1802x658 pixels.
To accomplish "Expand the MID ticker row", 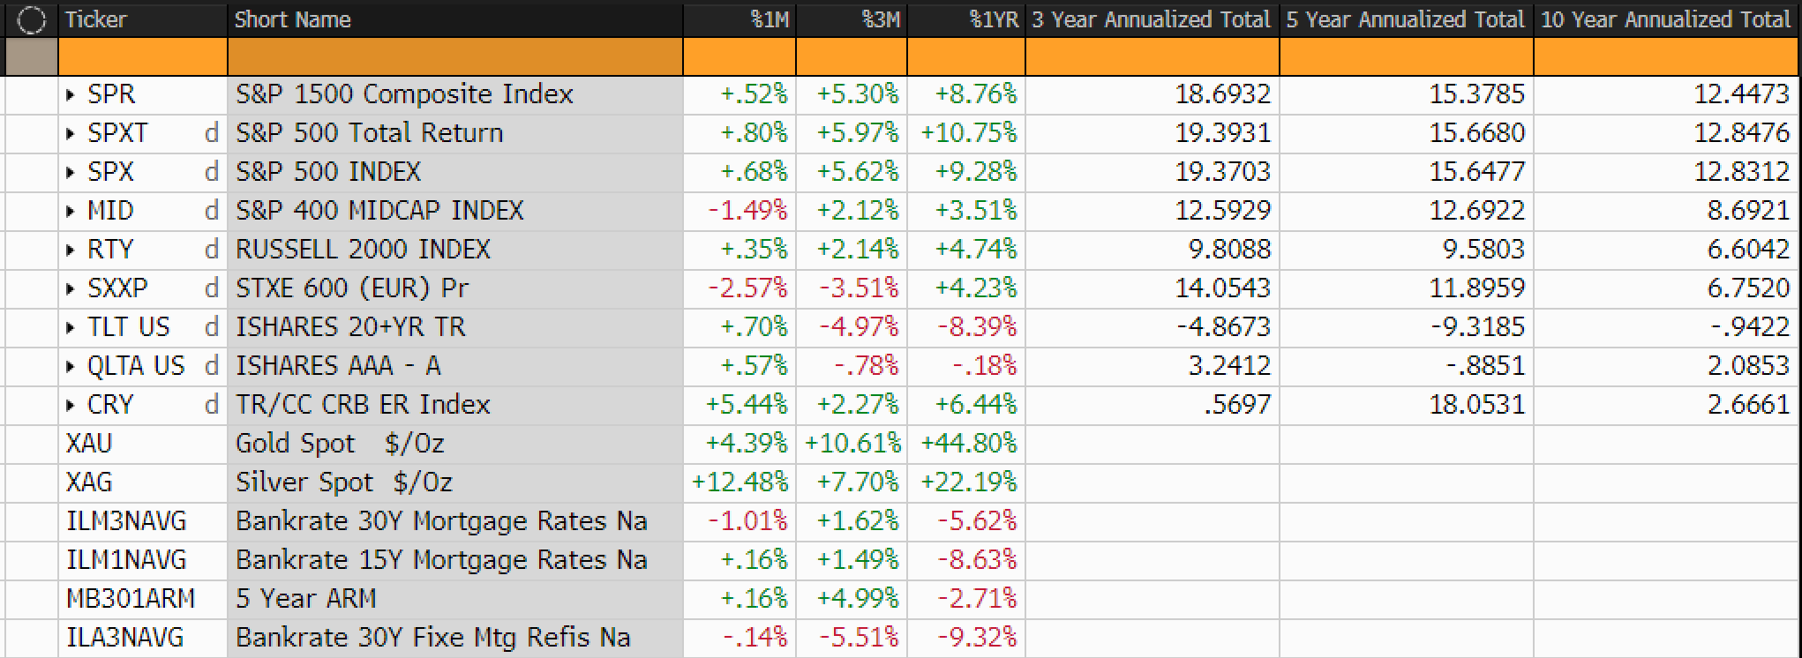I will [x=71, y=211].
